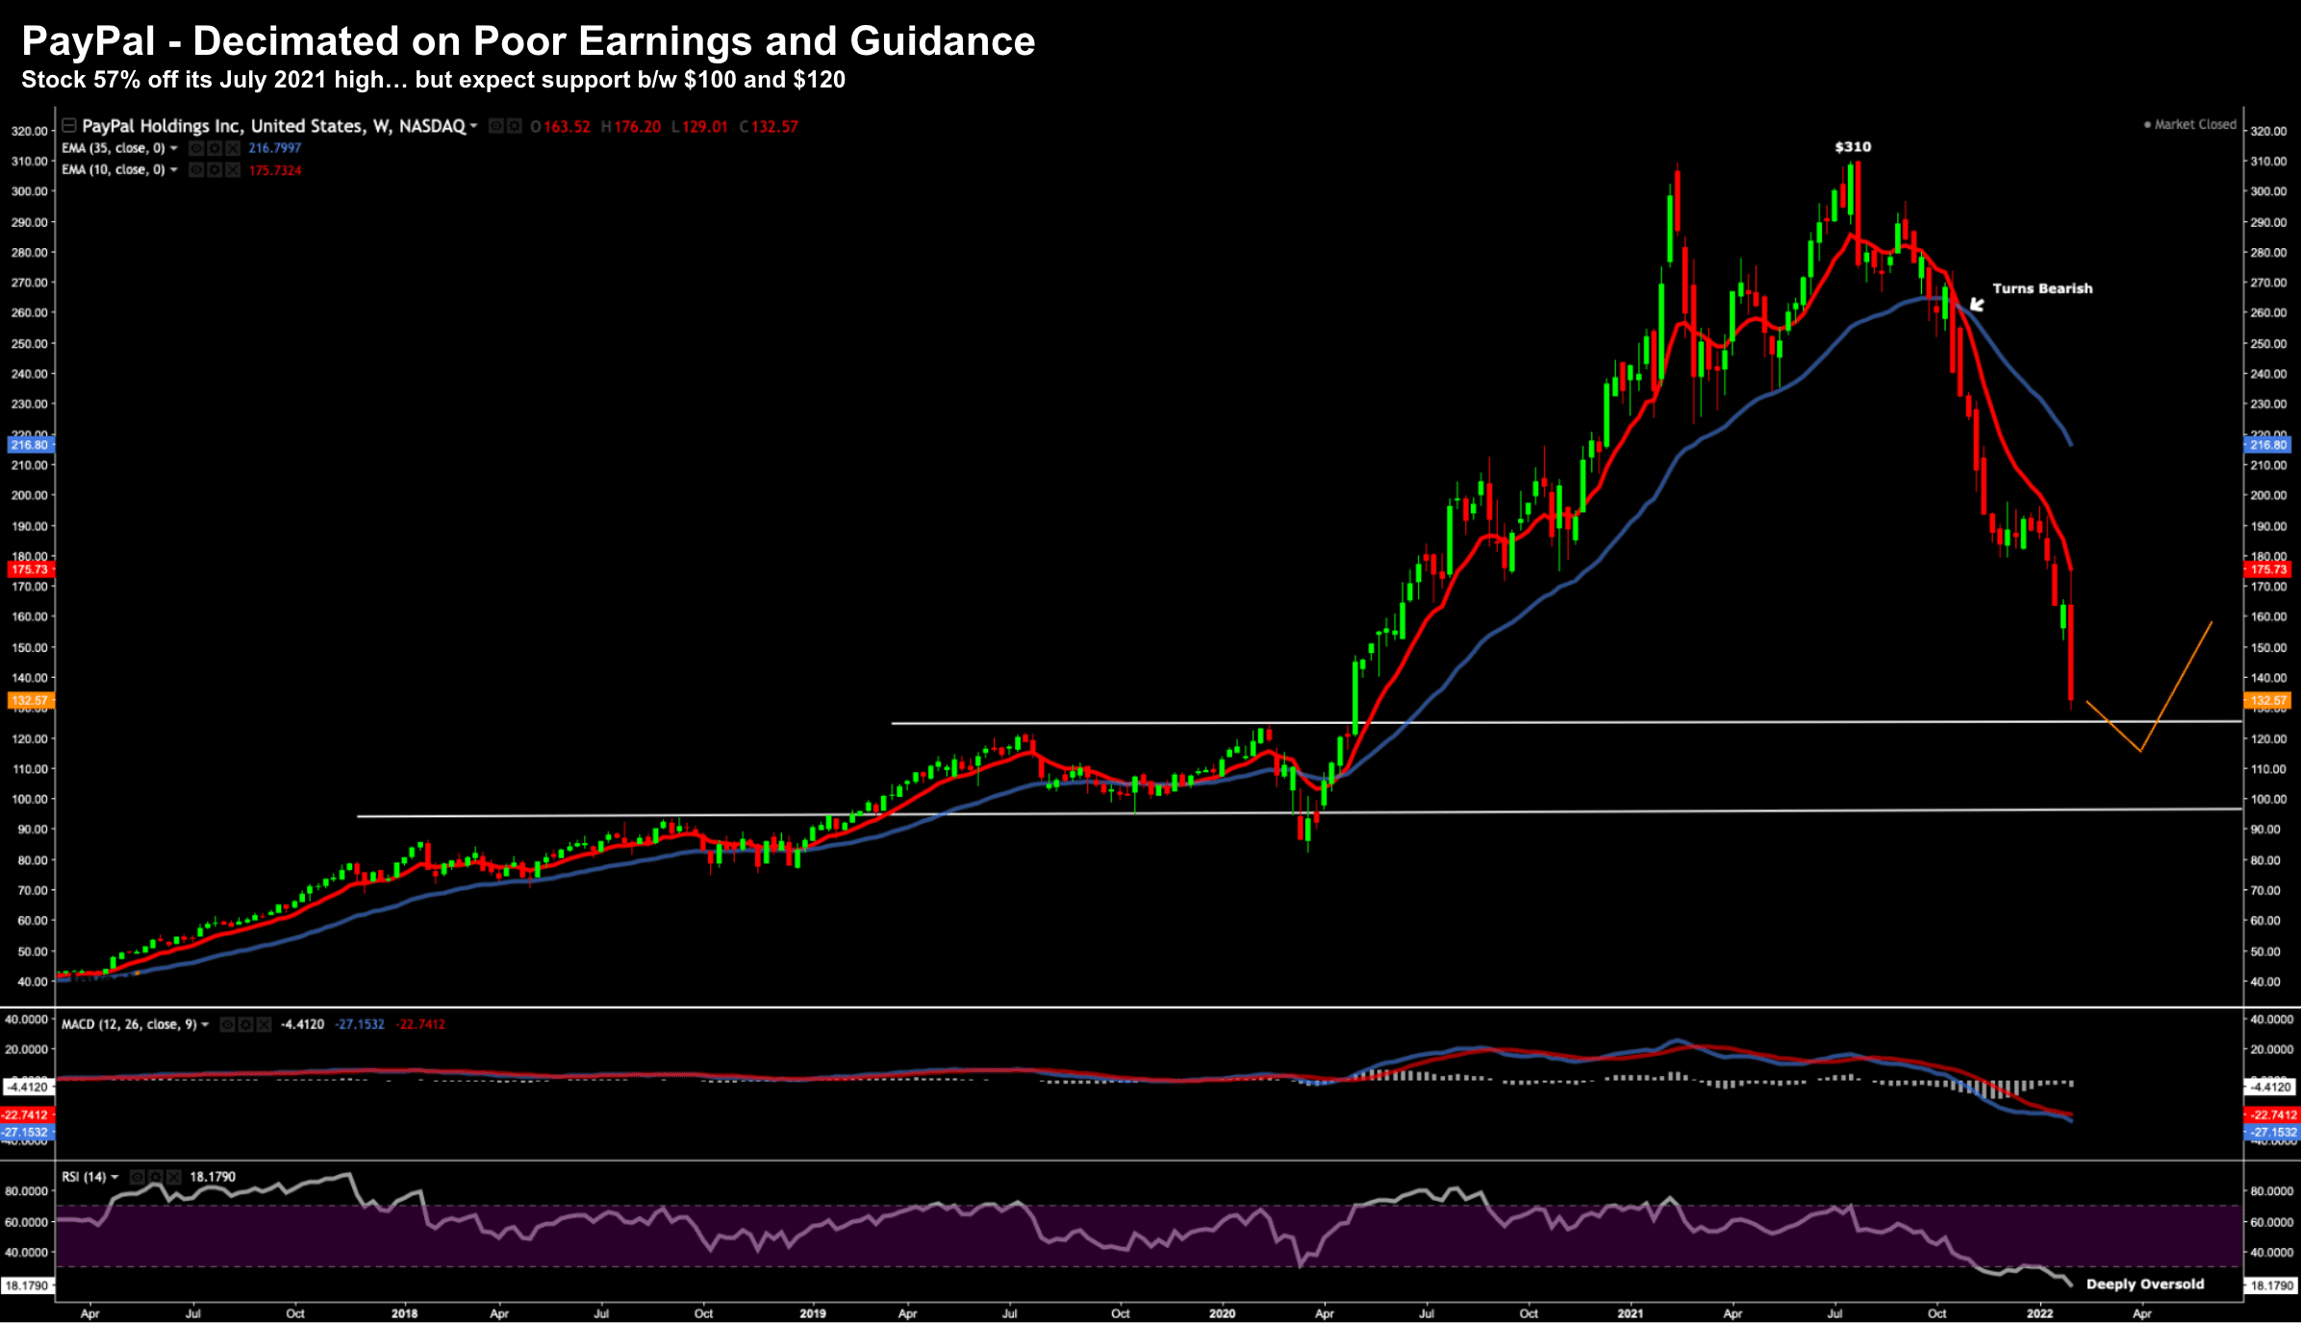
Task: Hide EMA 35 line using eye icon
Action: coord(196,148)
